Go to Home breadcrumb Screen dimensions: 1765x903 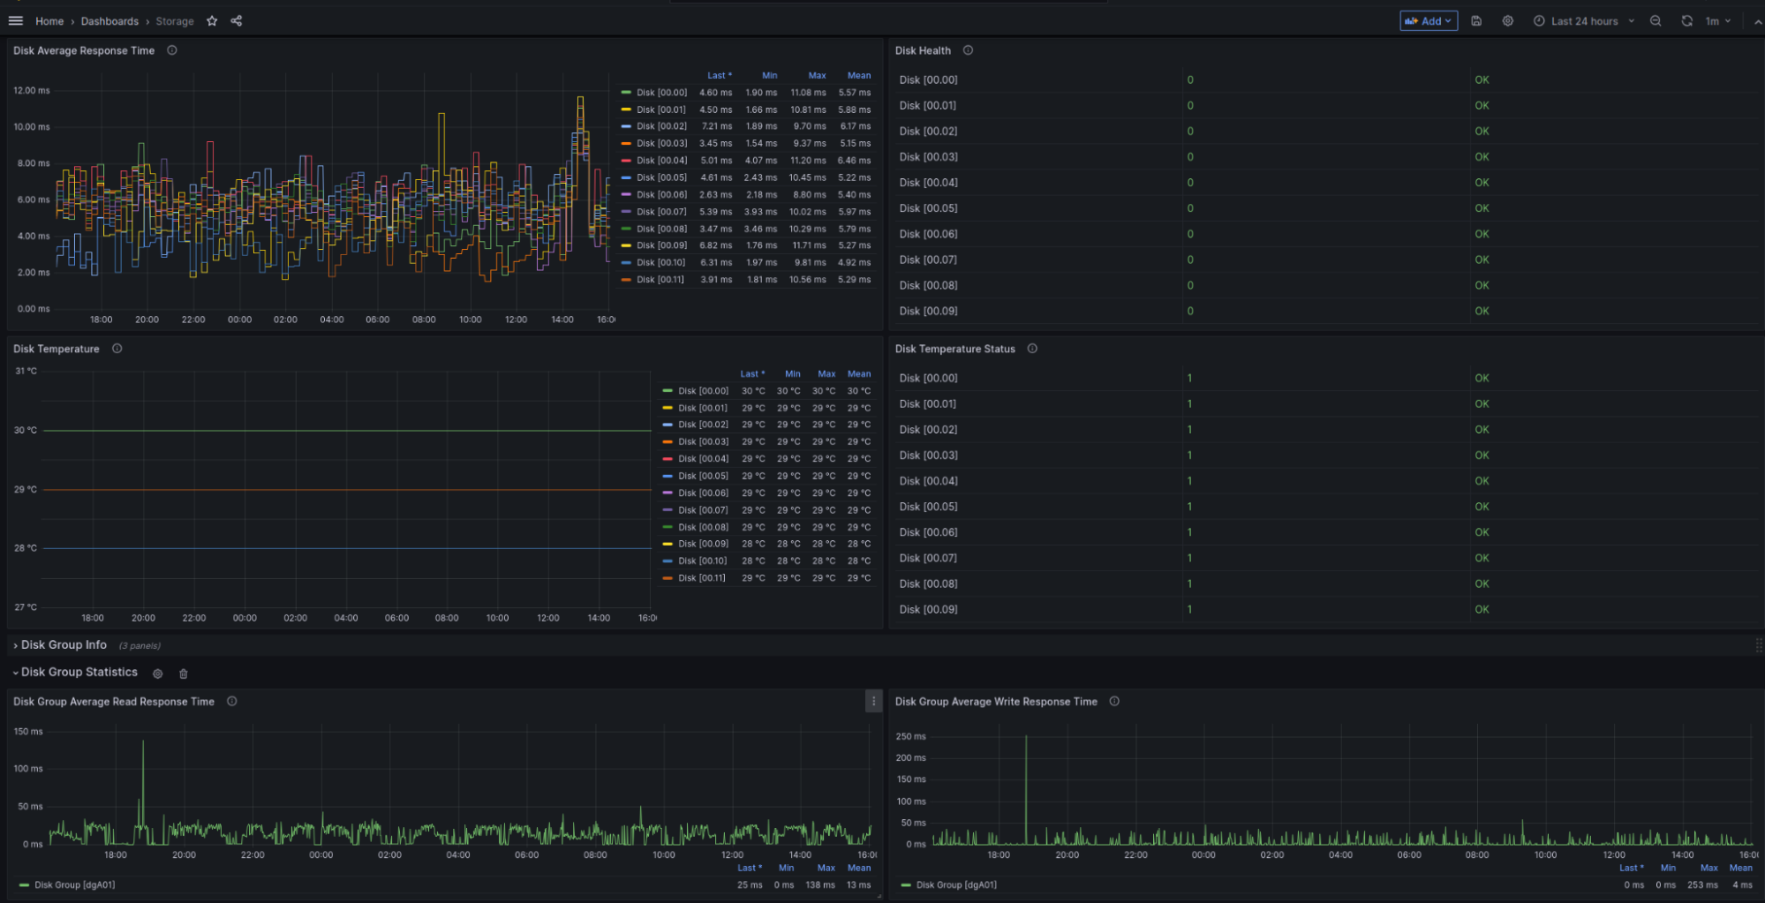49,21
